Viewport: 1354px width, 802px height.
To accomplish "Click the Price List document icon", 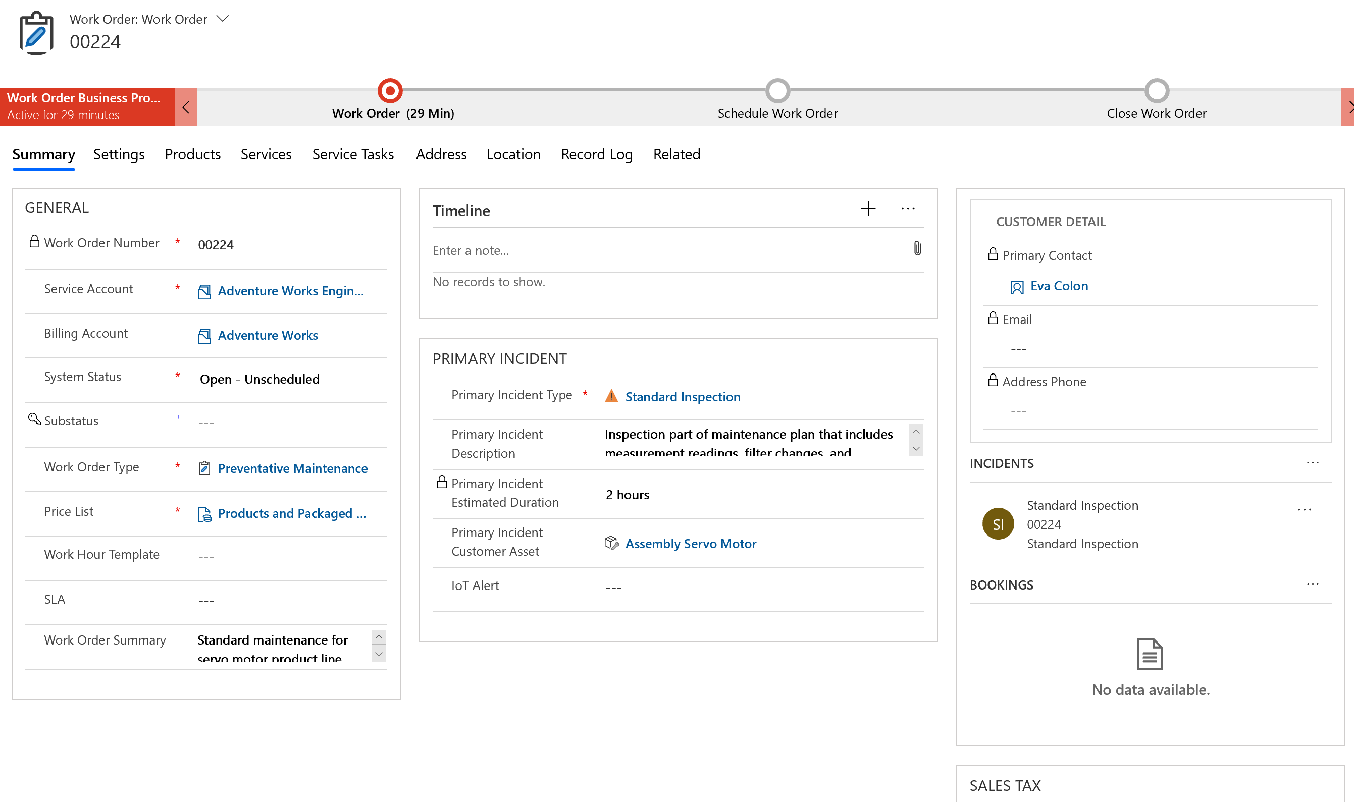I will (x=203, y=513).
